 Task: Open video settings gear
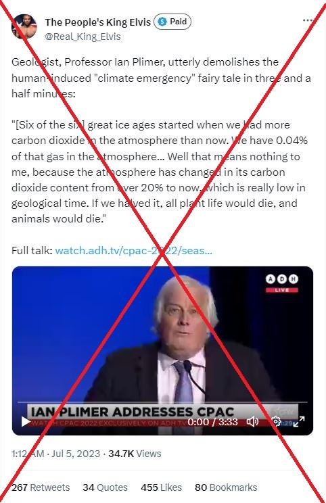pos(276,421)
